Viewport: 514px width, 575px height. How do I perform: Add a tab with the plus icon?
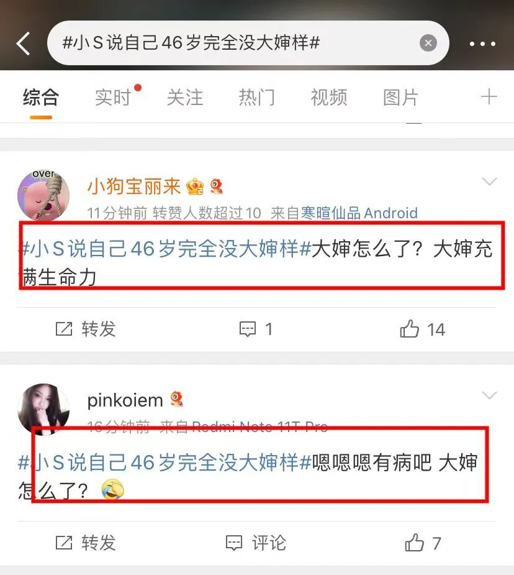(489, 97)
